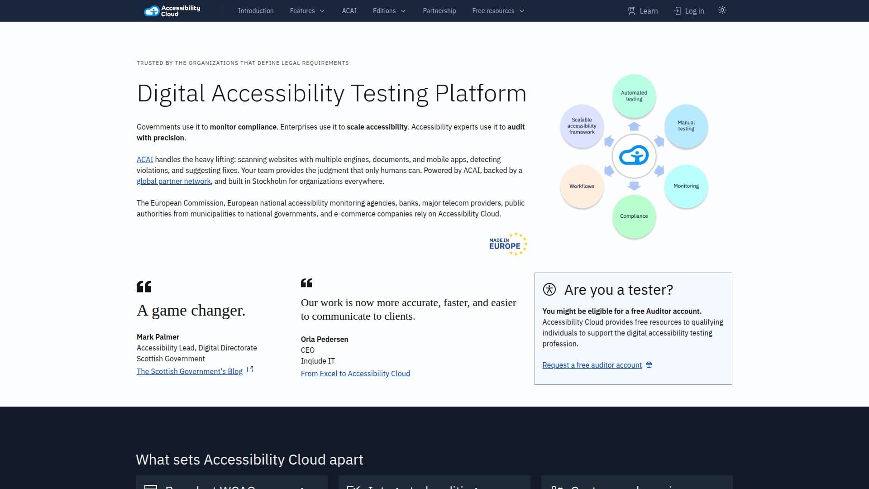
Task: Click the What sets Accessibility Cloud apart heading
Action: tap(249, 460)
